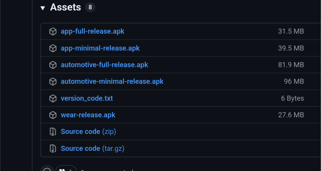The height and width of the screenshot is (171, 321).
Task: Collapse the Assets section triangle
Action: tap(43, 8)
